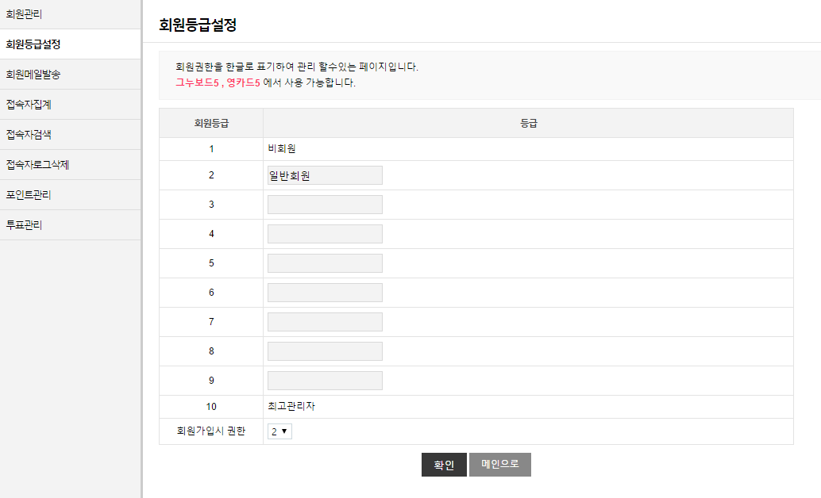
Task: Select 접속자로그삭제 menu item
Action: tap(37, 164)
